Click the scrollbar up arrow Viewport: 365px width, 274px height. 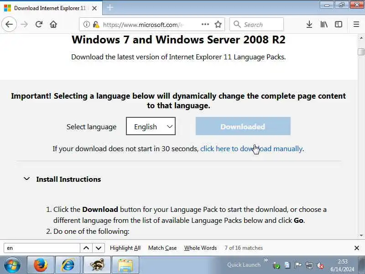[x=361, y=37]
